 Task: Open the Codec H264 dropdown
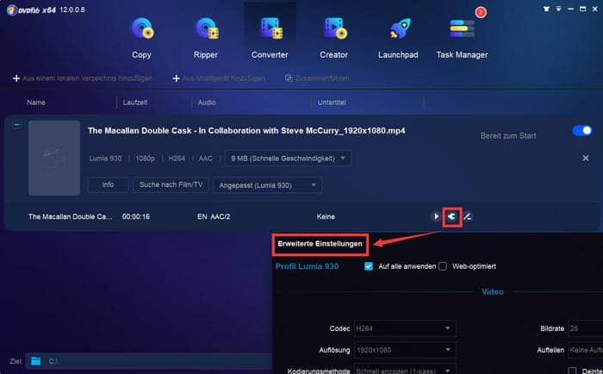pos(403,328)
